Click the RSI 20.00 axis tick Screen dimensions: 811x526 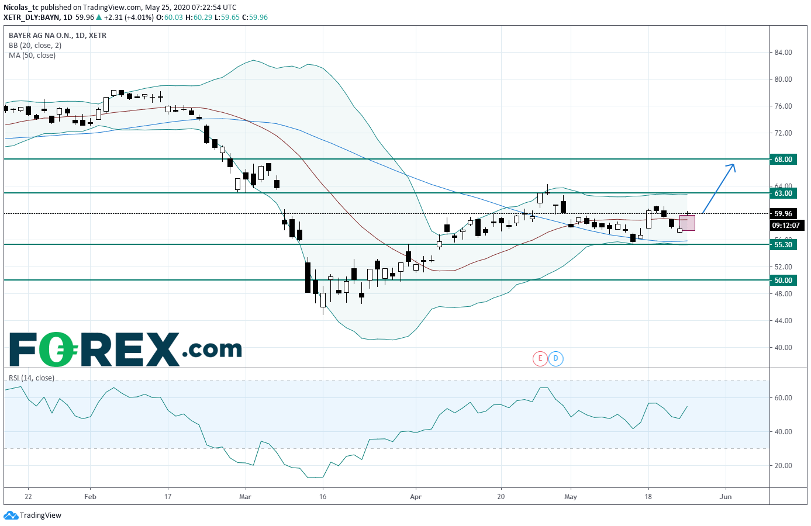[783, 466]
